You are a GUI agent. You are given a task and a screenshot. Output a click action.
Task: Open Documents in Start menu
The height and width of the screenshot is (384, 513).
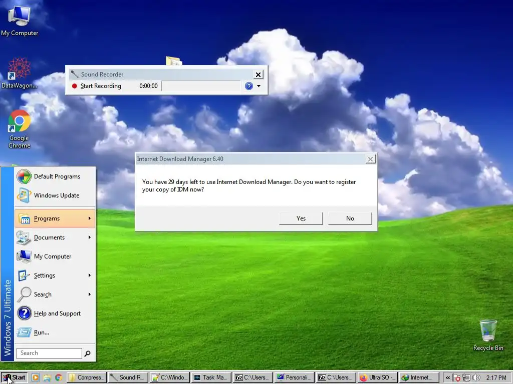55,237
